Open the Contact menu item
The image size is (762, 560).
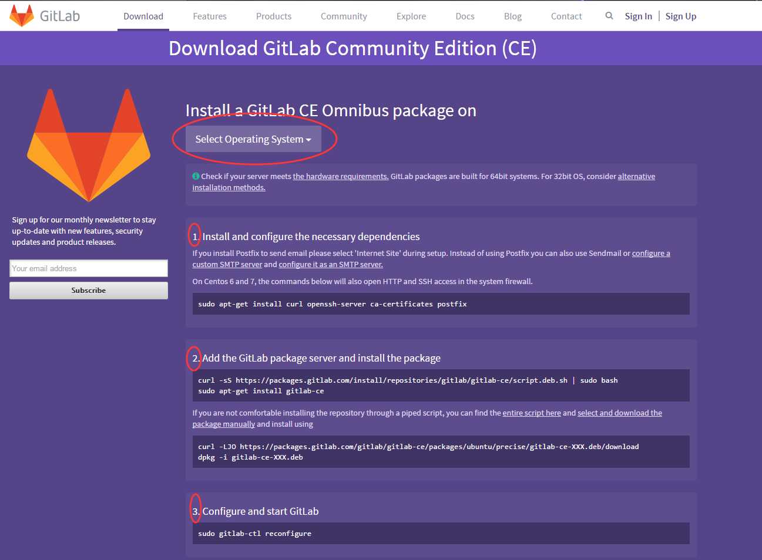(x=566, y=16)
